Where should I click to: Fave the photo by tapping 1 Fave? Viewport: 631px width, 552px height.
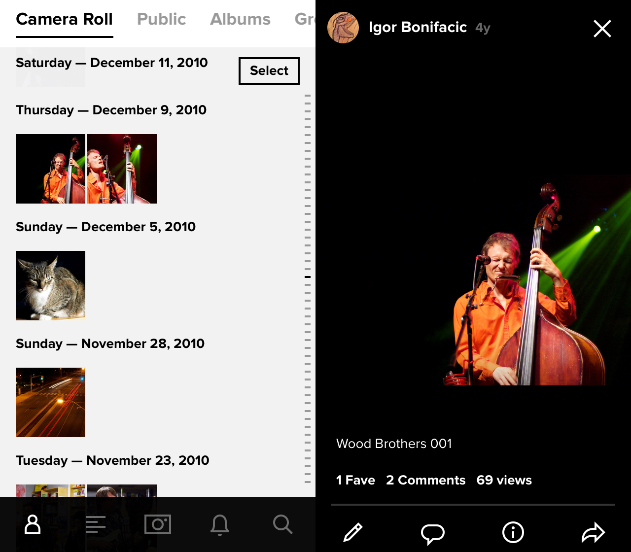tap(355, 480)
